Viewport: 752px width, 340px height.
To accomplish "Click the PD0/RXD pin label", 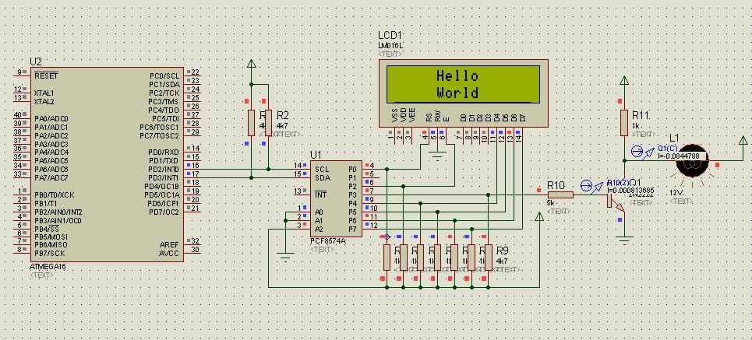I will click(164, 152).
